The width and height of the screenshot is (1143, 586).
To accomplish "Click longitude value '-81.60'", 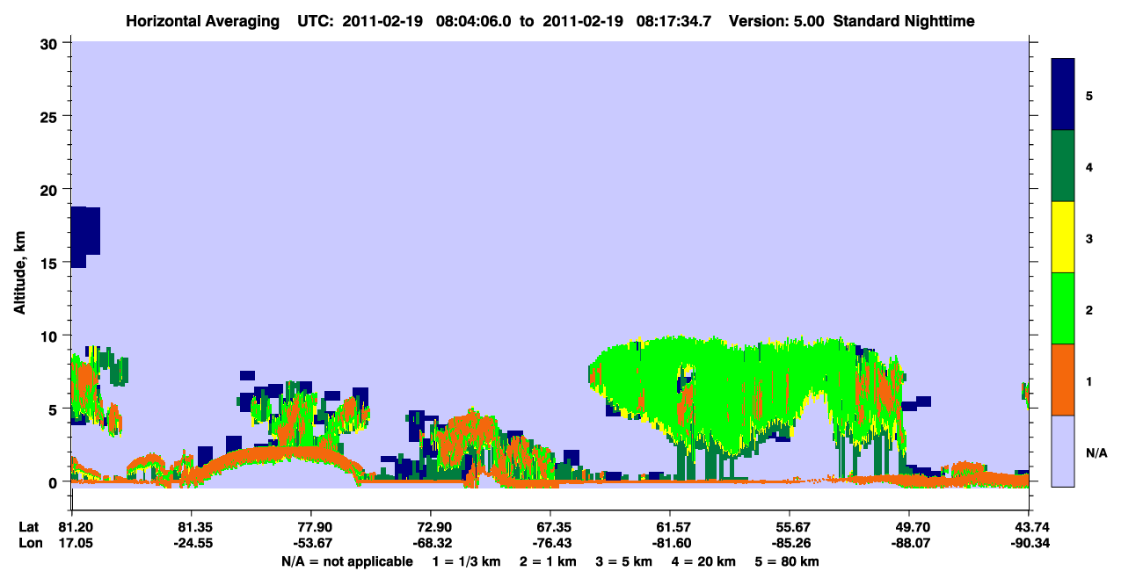I will point(670,542).
